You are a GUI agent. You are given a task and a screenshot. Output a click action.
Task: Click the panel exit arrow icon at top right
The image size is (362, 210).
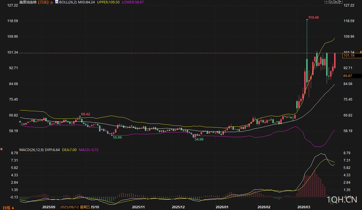(x=340, y=2)
